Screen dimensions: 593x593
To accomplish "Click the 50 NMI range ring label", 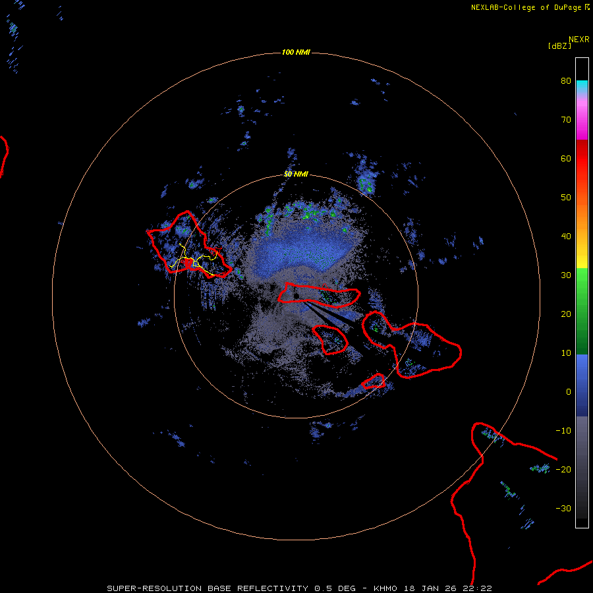I will (x=296, y=174).
